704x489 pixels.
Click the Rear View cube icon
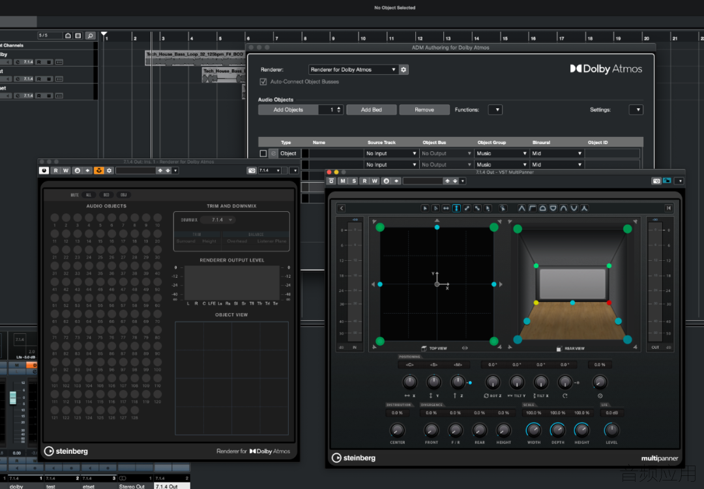pyautogui.click(x=559, y=348)
